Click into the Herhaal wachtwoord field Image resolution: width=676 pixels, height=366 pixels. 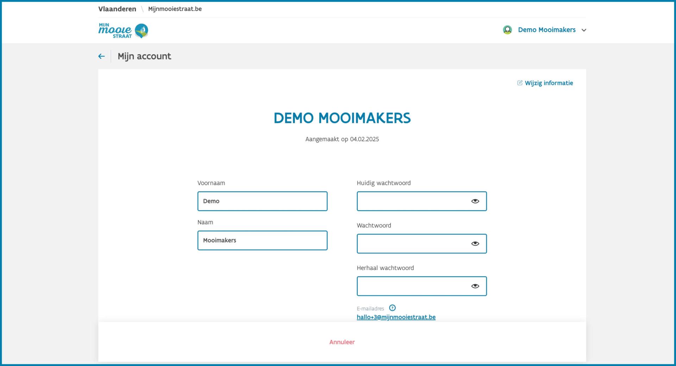pyautogui.click(x=422, y=286)
